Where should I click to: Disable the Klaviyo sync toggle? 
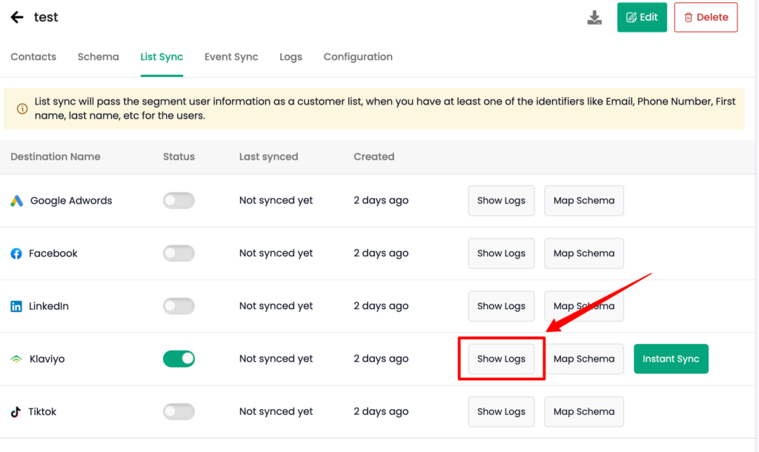[x=179, y=359]
